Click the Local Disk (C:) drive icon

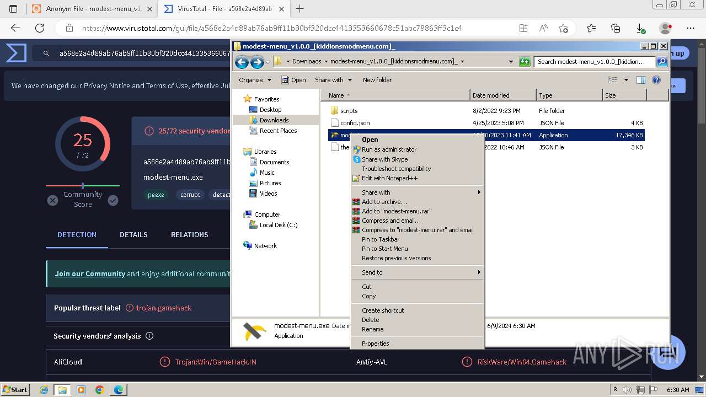click(x=253, y=225)
